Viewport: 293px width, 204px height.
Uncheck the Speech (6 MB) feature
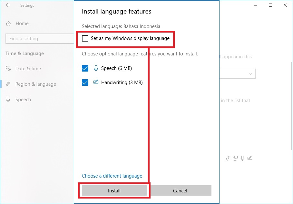coord(85,68)
